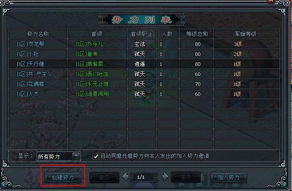Jump to 尾页 last page
This screenshot has height=191, width=292.
(x=186, y=177)
